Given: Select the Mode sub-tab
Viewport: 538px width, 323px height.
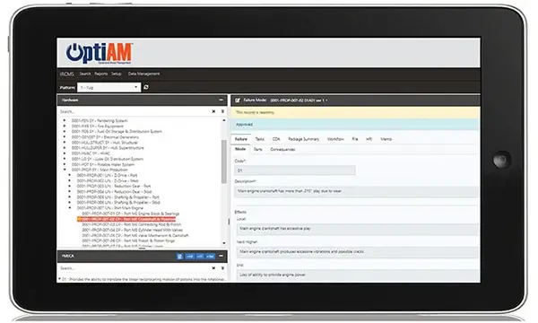Looking at the screenshot, I should (240, 149).
